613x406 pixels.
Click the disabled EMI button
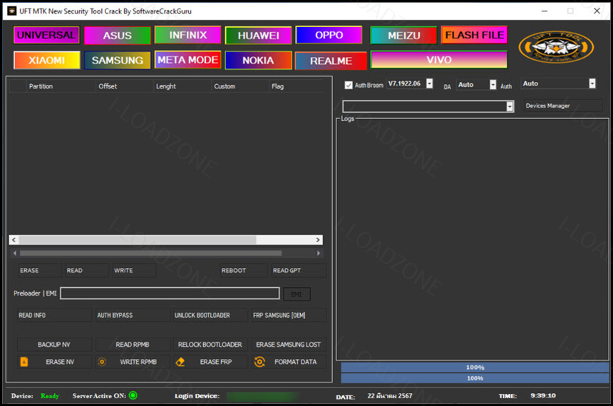point(297,294)
